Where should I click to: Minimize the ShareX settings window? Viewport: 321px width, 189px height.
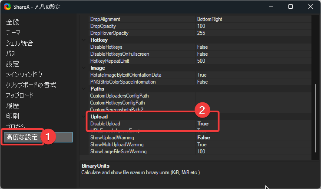click(270, 7)
